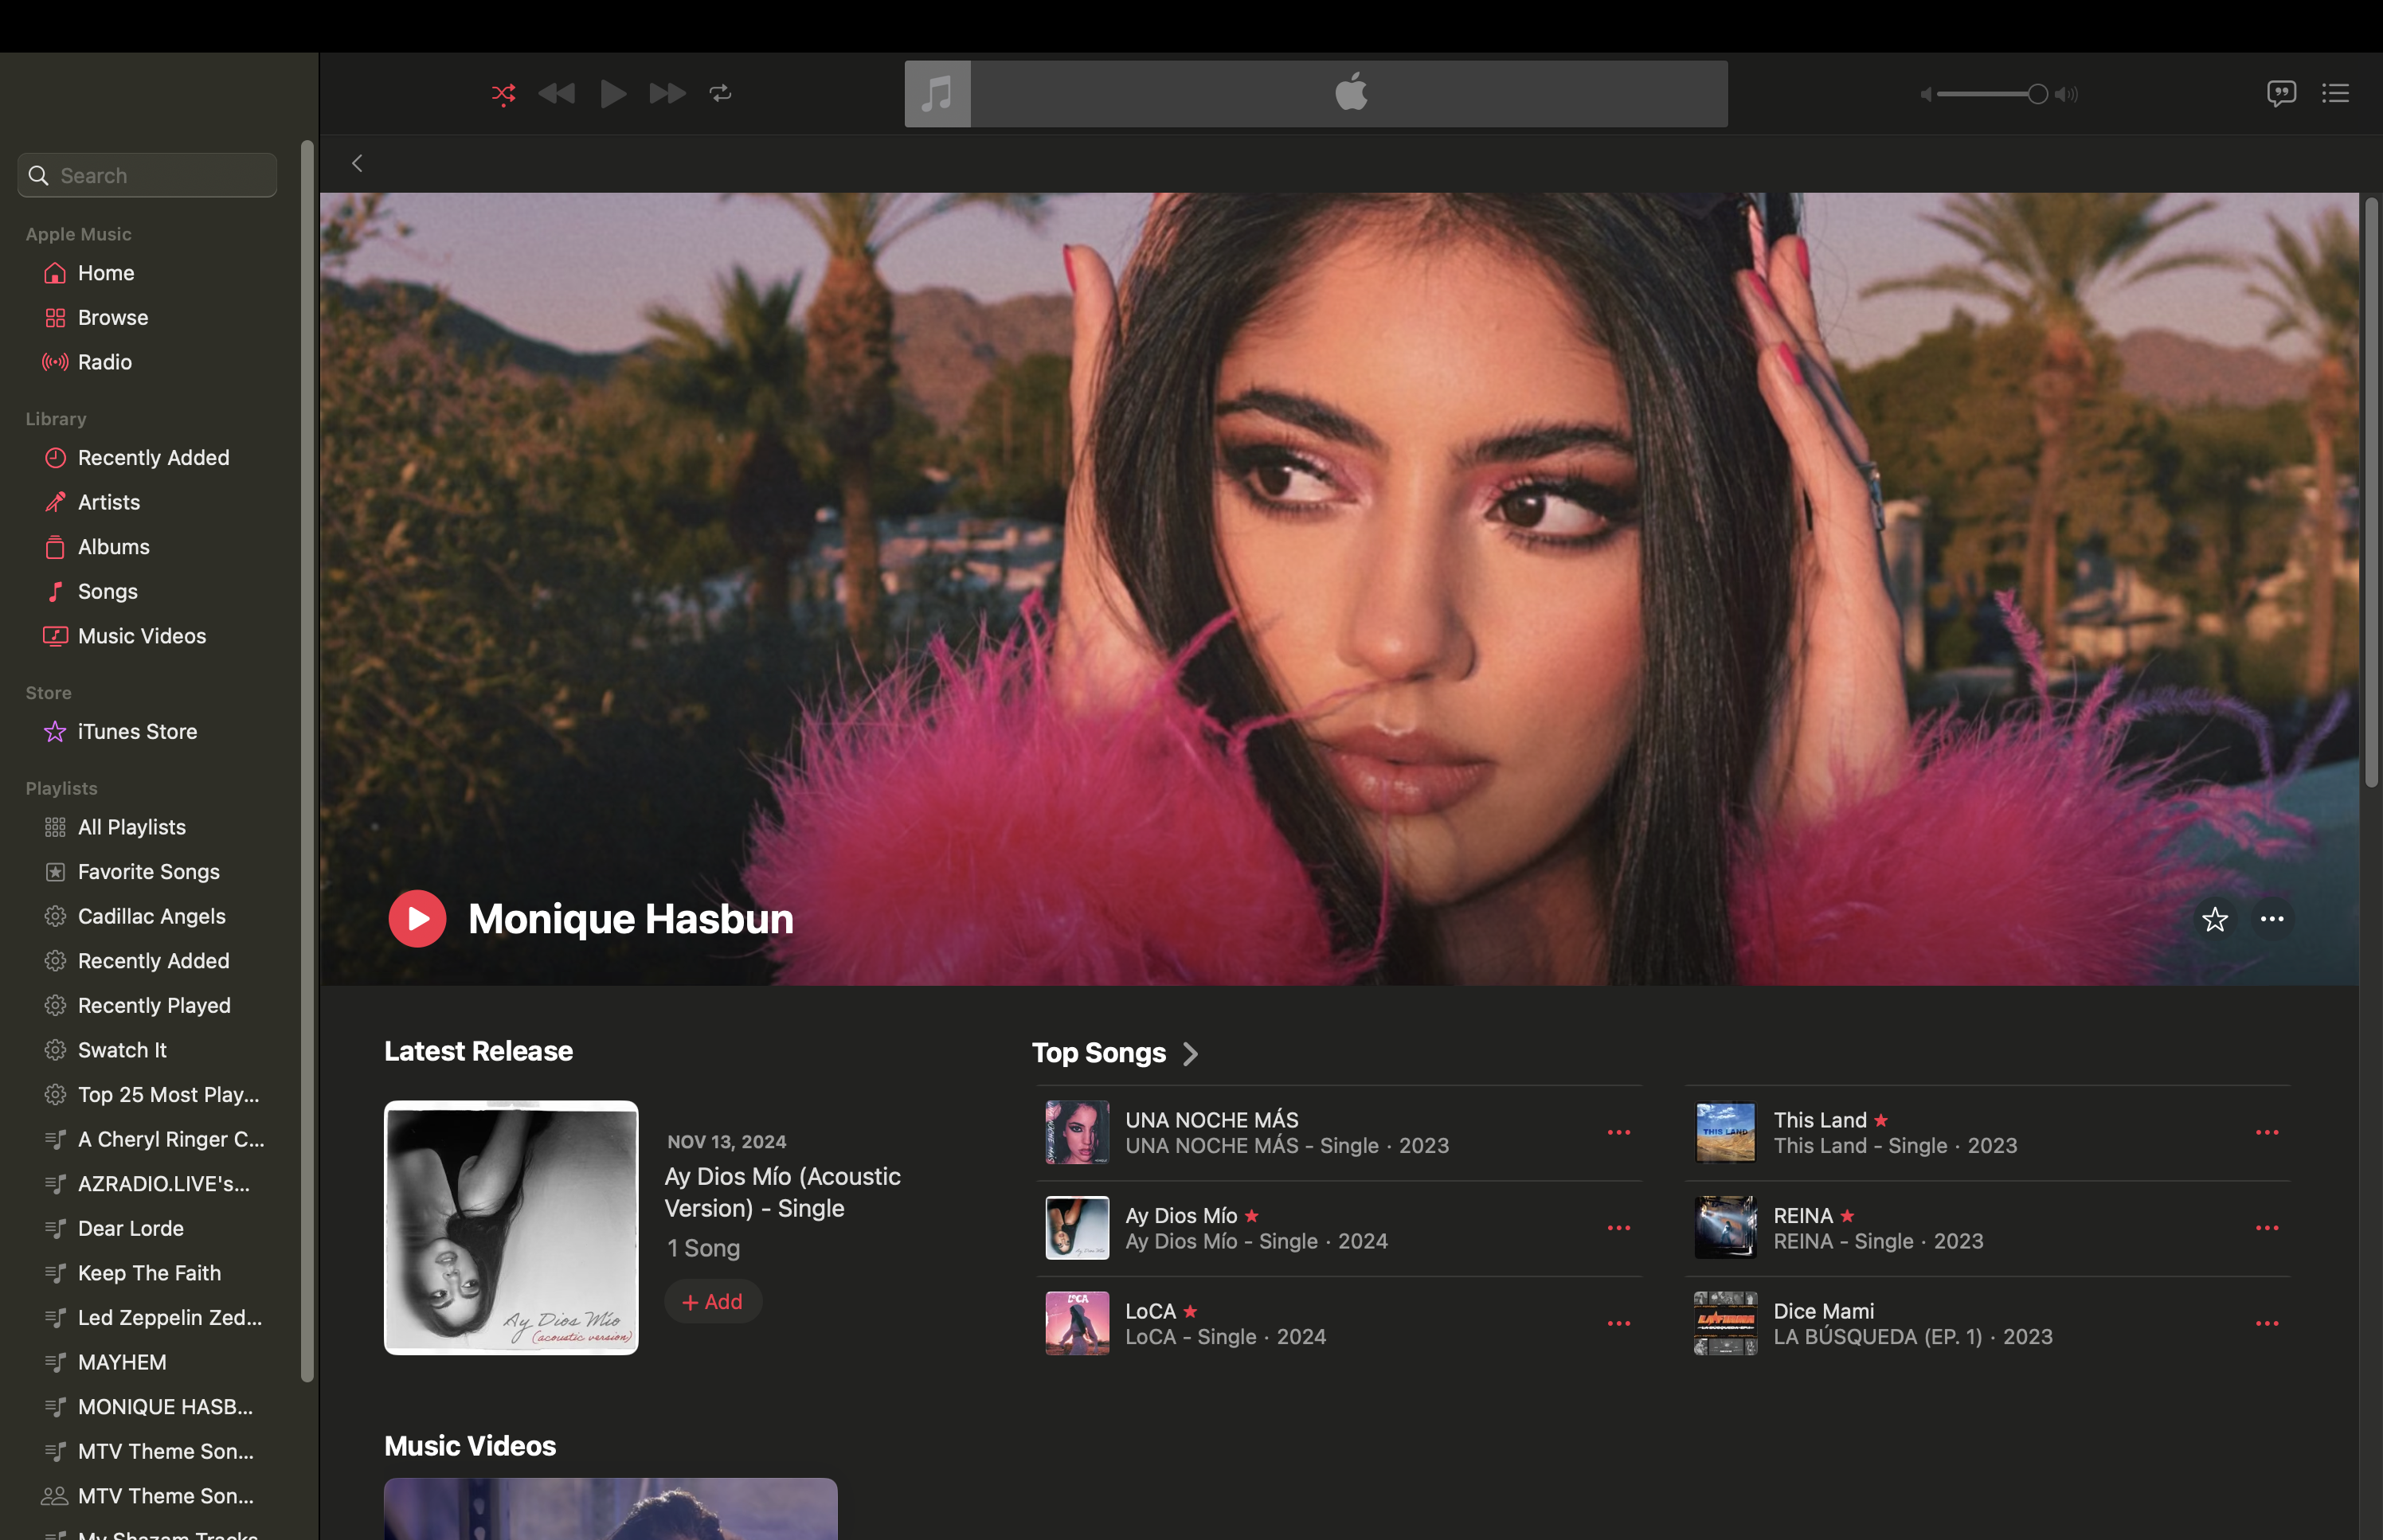Navigate back with the back chevron

click(x=357, y=163)
